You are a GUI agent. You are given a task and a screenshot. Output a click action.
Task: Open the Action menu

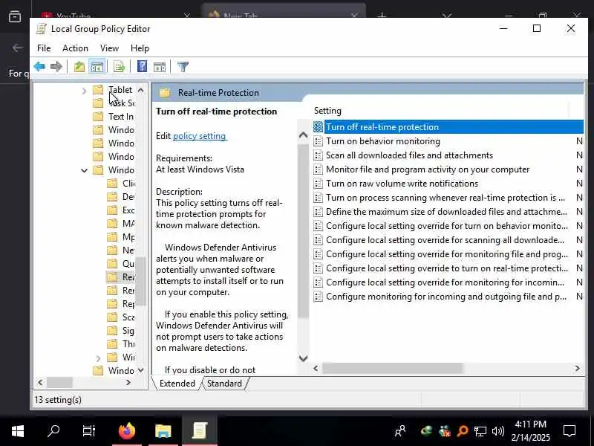click(x=75, y=48)
